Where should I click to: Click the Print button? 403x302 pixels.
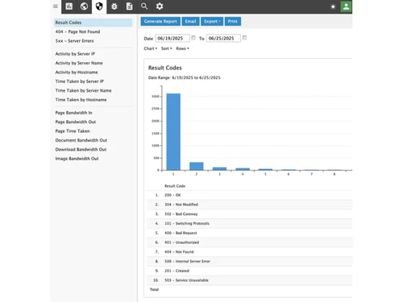click(x=233, y=21)
